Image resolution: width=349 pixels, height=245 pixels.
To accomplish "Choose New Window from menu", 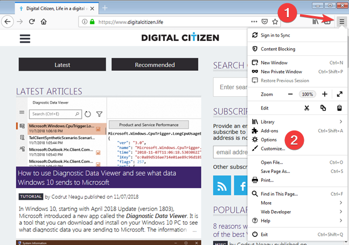I will click(297, 63).
